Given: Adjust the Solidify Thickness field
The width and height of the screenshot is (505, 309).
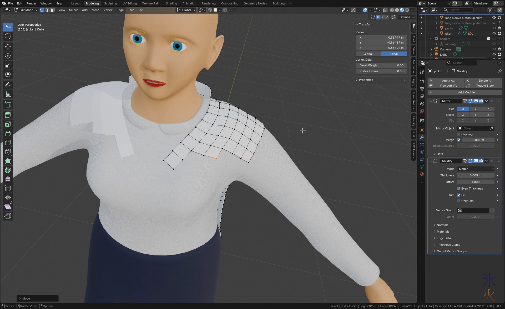Looking at the screenshot, I should click(x=476, y=175).
